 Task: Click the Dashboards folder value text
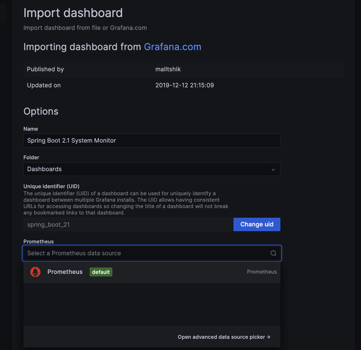tap(44, 169)
